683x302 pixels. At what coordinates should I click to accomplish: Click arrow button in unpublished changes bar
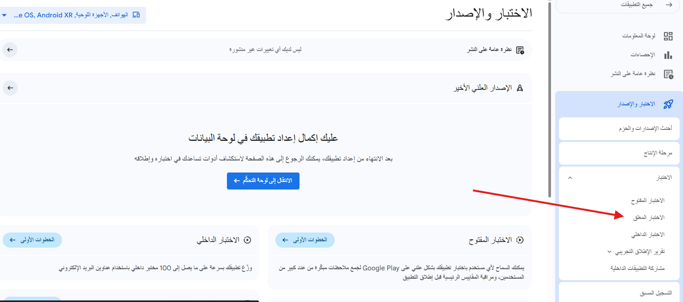(x=10, y=50)
